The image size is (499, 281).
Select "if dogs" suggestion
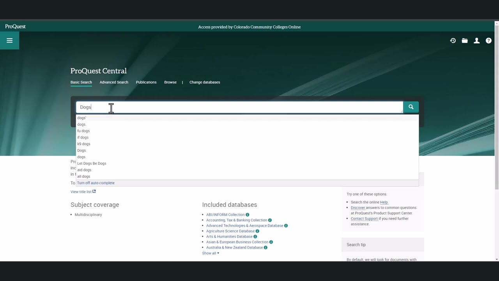point(247,137)
